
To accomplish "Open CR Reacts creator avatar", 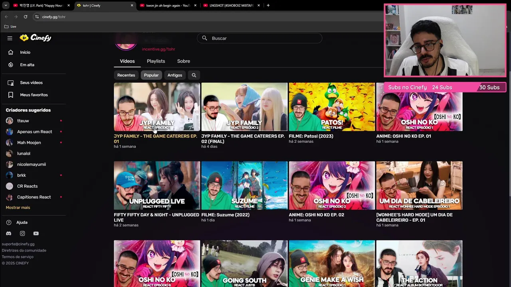I will (10, 186).
